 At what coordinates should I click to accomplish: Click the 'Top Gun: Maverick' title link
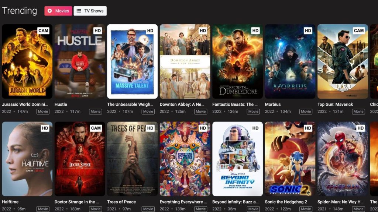[x=335, y=104]
